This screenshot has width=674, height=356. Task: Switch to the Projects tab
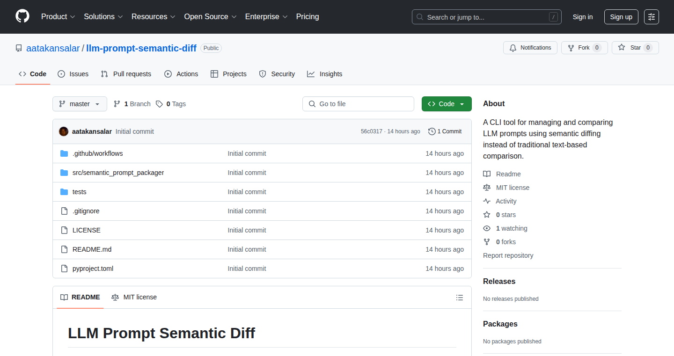point(228,74)
